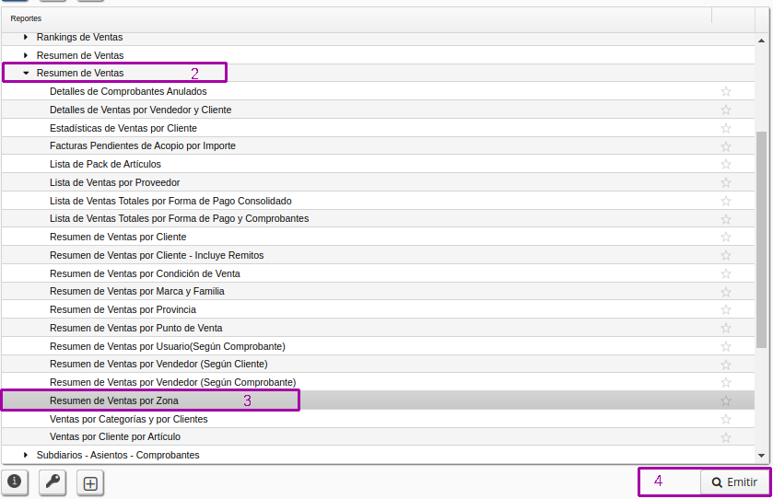Star Resumen de Ventas por Condición de Venta
The image size is (773, 499).
(x=726, y=273)
